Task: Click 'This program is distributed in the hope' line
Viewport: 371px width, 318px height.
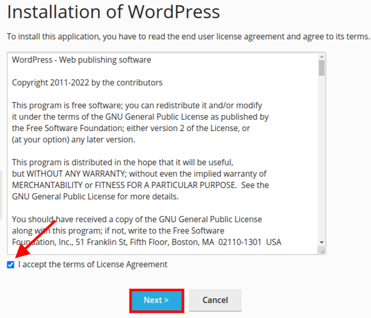Action: click(x=123, y=163)
